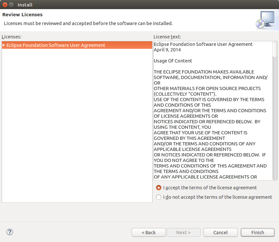Open the help question mark icon
Image resolution: width=279 pixels, height=242 pixels.
[x=10, y=232]
